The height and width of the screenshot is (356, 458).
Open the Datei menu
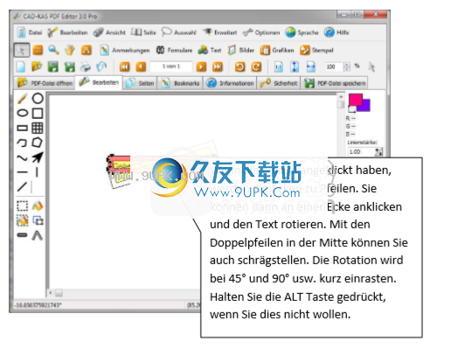pos(29,32)
